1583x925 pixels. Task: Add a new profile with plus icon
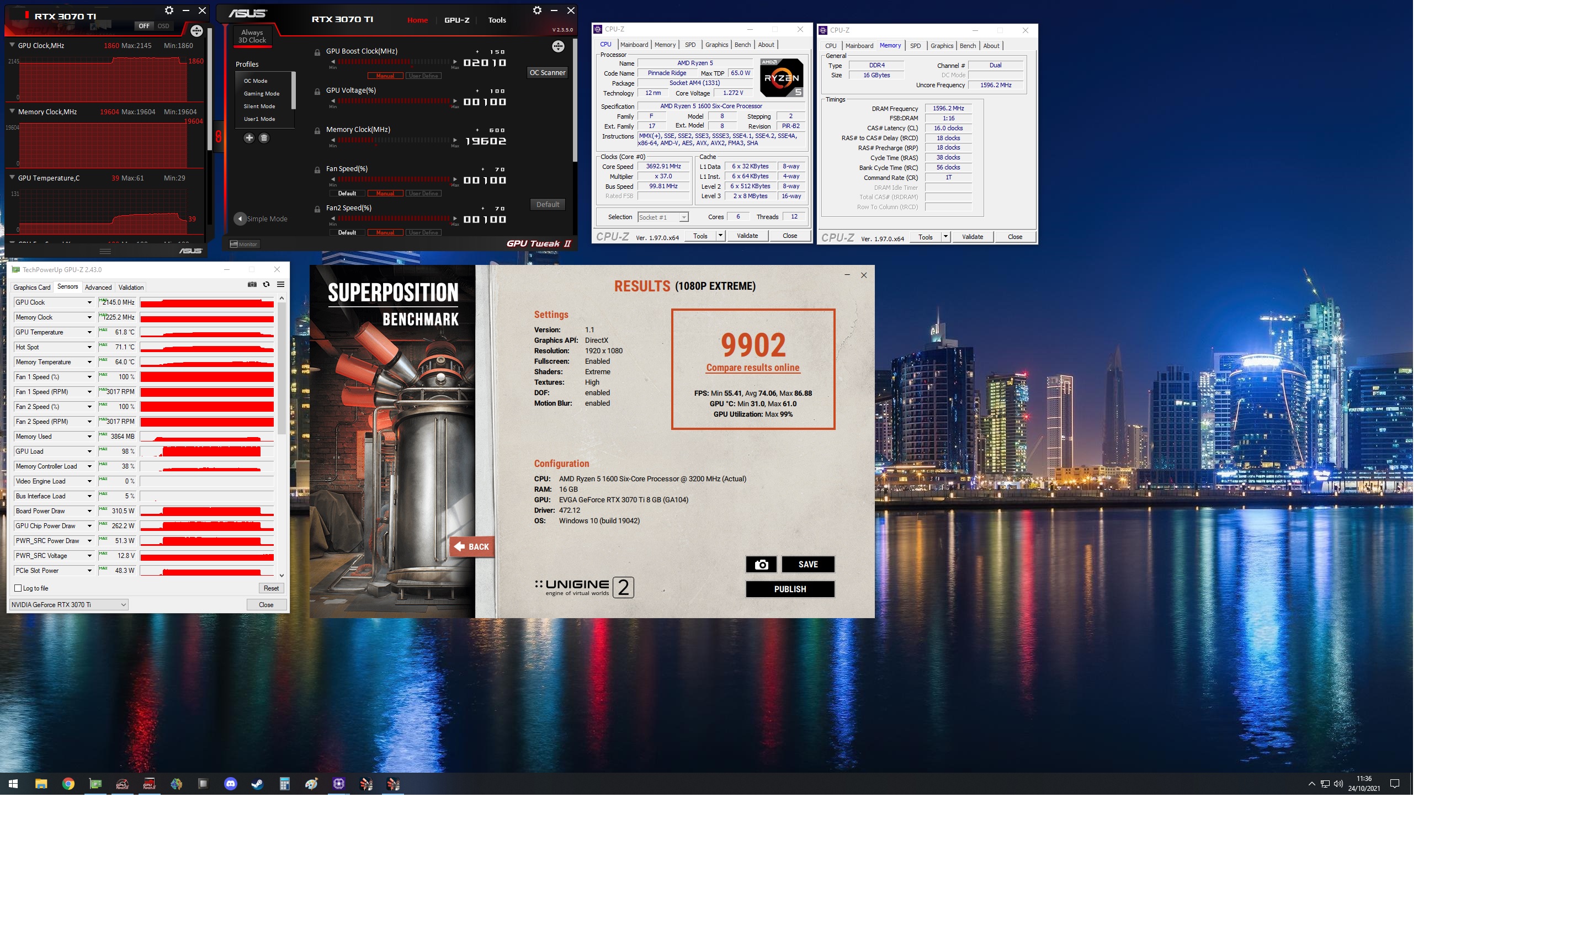249,138
